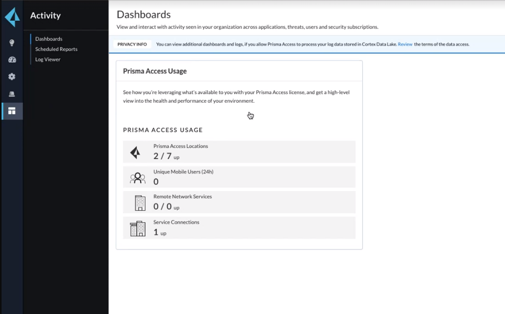Click the Unique Mobile Users people icon
505x314 pixels.
pos(138,178)
